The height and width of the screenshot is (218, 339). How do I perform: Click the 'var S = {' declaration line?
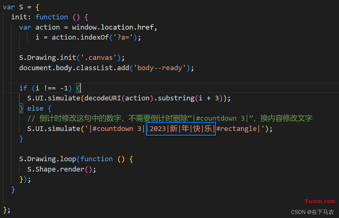[x=21, y=7]
